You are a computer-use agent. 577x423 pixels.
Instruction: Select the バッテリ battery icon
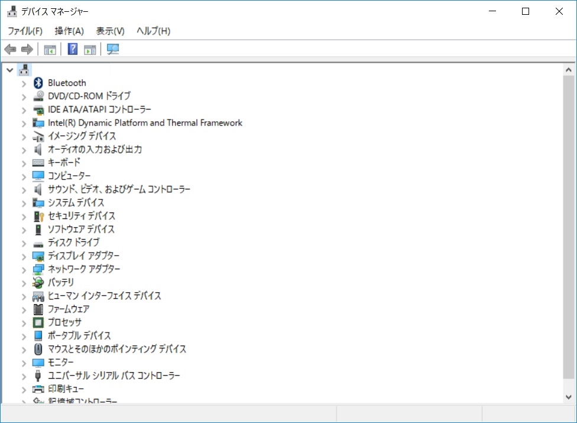pyautogui.click(x=38, y=282)
